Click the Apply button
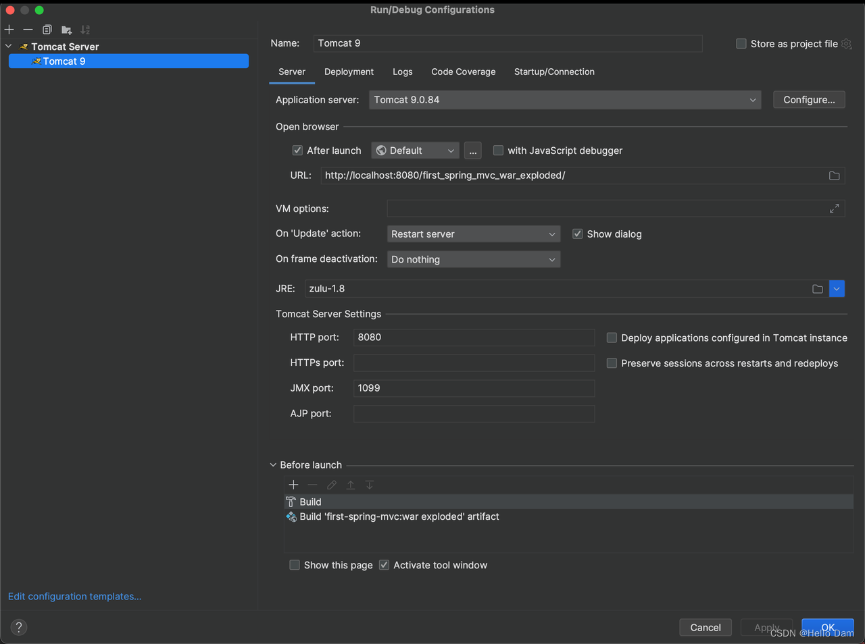The height and width of the screenshot is (644, 865). [x=767, y=628]
